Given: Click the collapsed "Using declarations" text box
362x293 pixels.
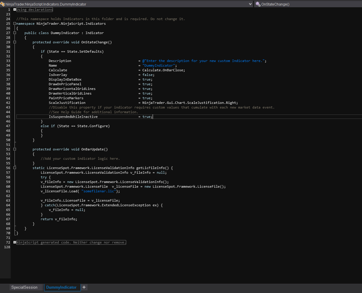Looking at the screenshot, I should click(x=35, y=10).
